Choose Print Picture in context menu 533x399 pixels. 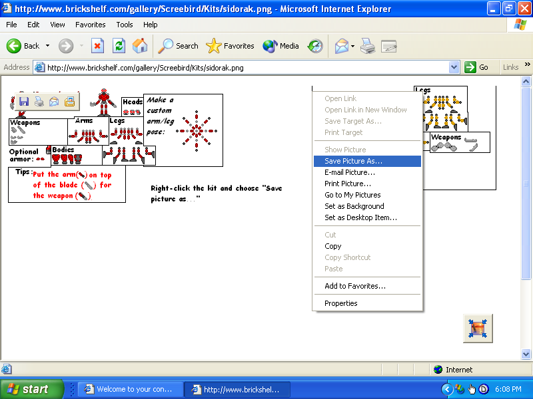[367, 184]
